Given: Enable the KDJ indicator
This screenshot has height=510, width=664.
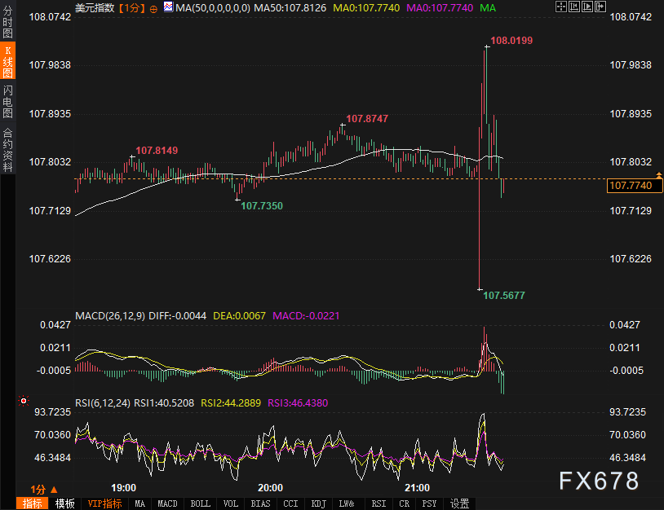Looking at the screenshot, I should [x=318, y=503].
